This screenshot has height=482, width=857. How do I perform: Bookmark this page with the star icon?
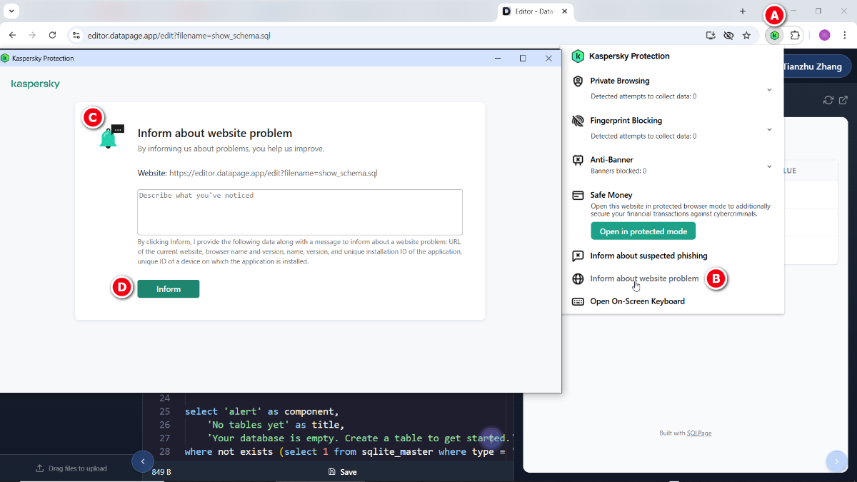[x=746, y=35]
